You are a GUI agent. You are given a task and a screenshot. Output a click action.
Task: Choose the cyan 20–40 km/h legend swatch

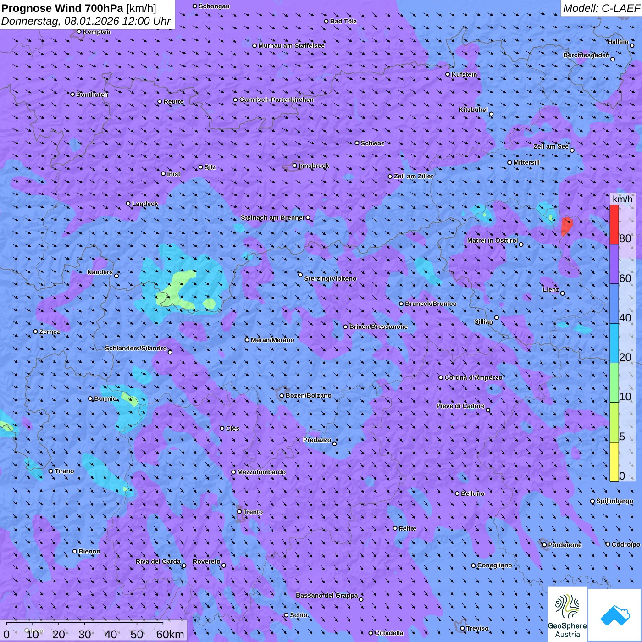point(614,343)
